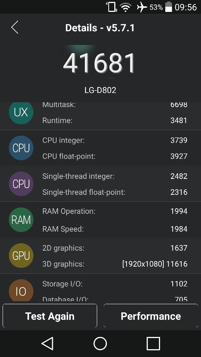Tap the brown IO category icon
This screenshot has width=201, height=357.
pos(21,290)
